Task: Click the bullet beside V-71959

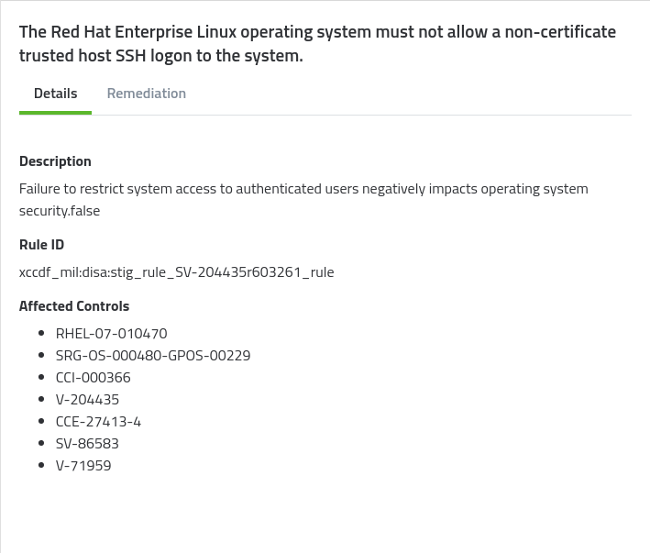Action: tap(41, 465)
